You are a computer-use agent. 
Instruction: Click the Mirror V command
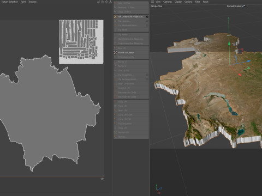131,66
